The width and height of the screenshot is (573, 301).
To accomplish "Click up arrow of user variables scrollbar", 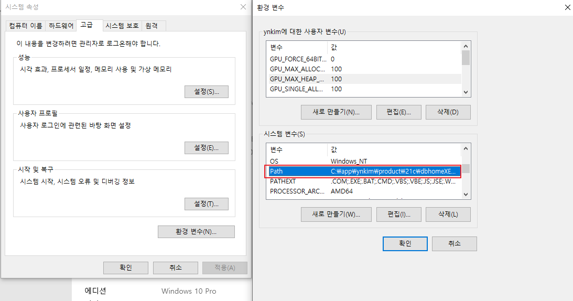I will pos(466,46).
